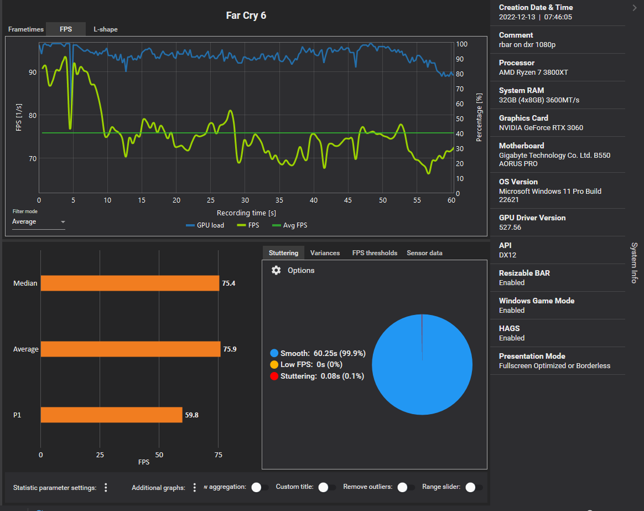This screenshot has height=511, width=644.
Task: Click 'Fullscreen Optimized or Borderless' text
Action: coord(554,366)
